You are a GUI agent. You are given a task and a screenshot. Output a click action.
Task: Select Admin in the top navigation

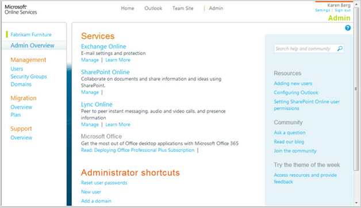click(x=216, y=8)
